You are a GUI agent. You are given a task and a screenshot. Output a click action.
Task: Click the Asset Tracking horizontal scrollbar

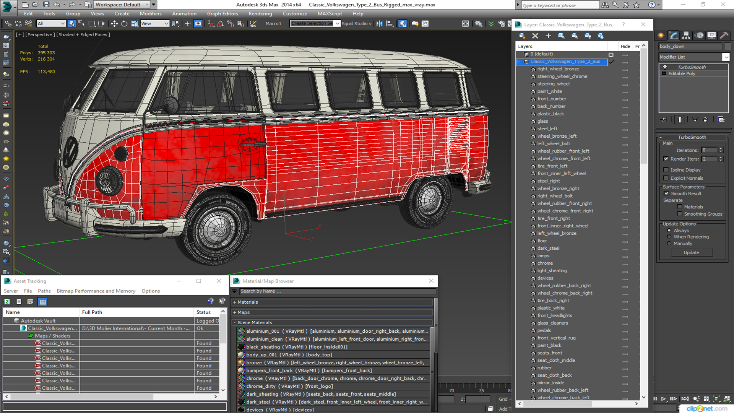pos(111,397)
